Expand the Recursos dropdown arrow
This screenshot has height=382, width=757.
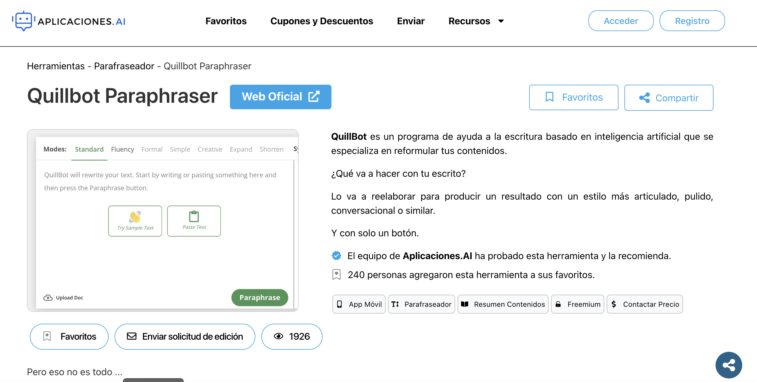tap(501, 21)
